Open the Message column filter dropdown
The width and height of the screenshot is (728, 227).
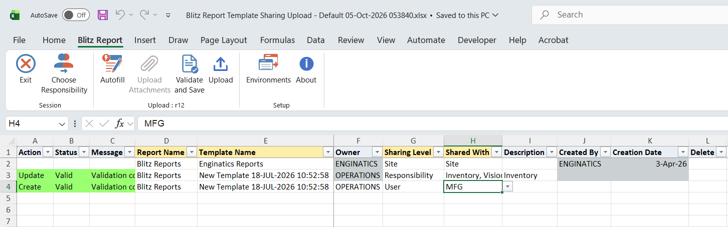click(x=129, y=152)
